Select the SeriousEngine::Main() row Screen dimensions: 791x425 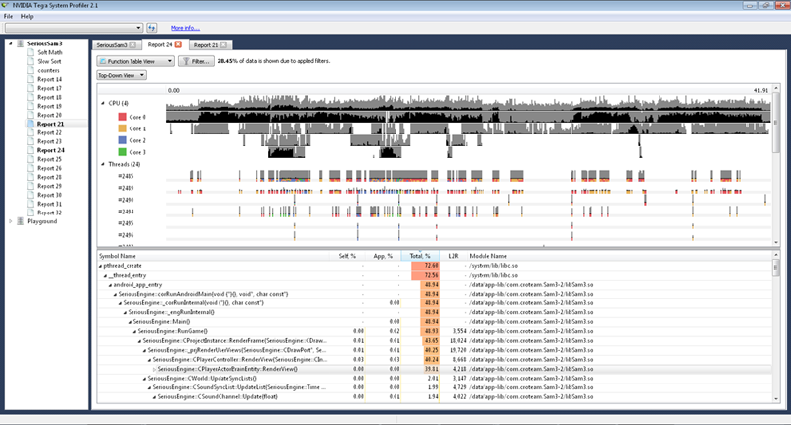click(434, 322)
